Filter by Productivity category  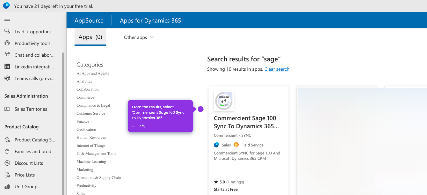click(x=86, y=186)
